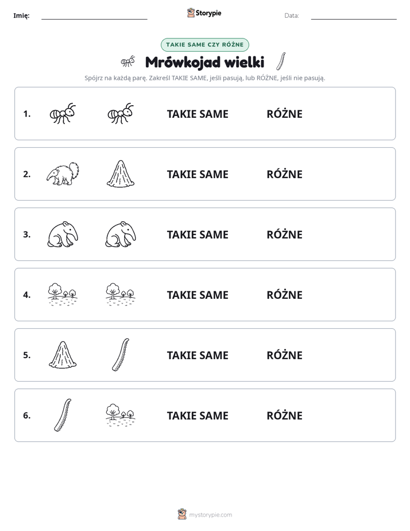
Task: Select TAKIE SAME for row 3
Action: 198,234
